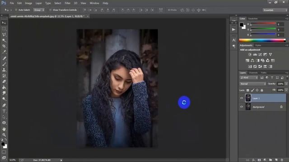The height and width of the screenshot is (162, 289).
Task: Toggle lock image pixels brush icon
Action: [x=252, y=90]
